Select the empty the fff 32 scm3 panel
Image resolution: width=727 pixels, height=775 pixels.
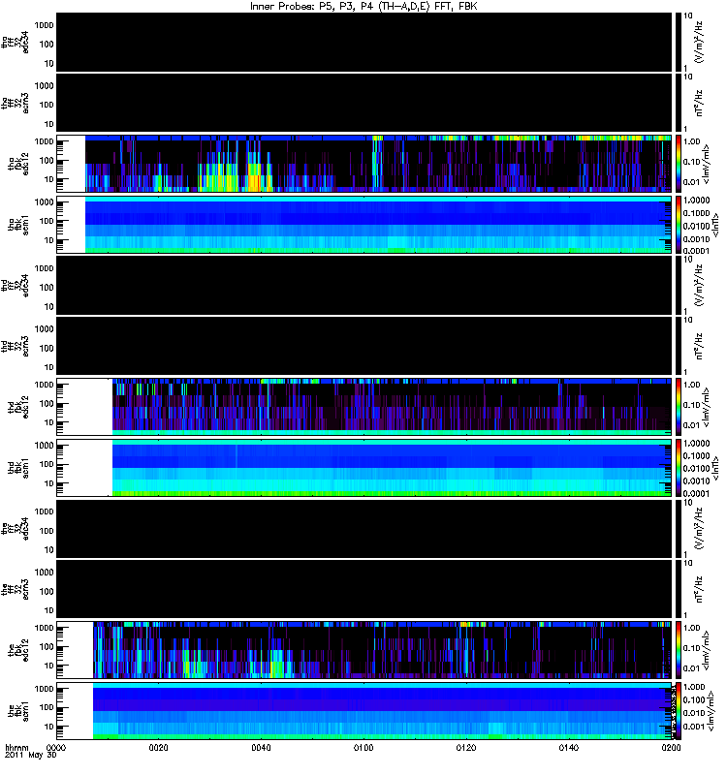pyautogui.click(x=363, y=589)
